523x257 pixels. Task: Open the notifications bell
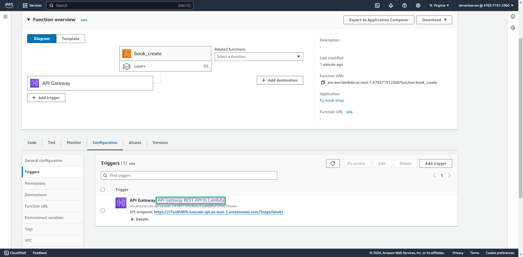[x=391, y=5]
